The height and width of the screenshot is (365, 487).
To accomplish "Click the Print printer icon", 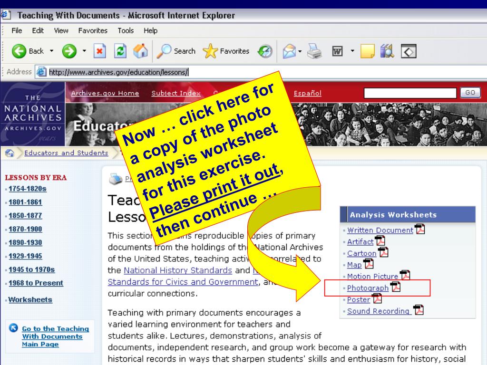I will [x=315, y=51].
